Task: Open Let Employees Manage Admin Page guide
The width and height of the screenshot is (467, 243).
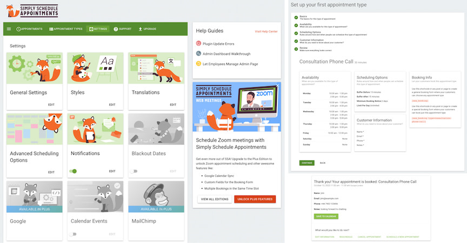Action: (230, 64)
